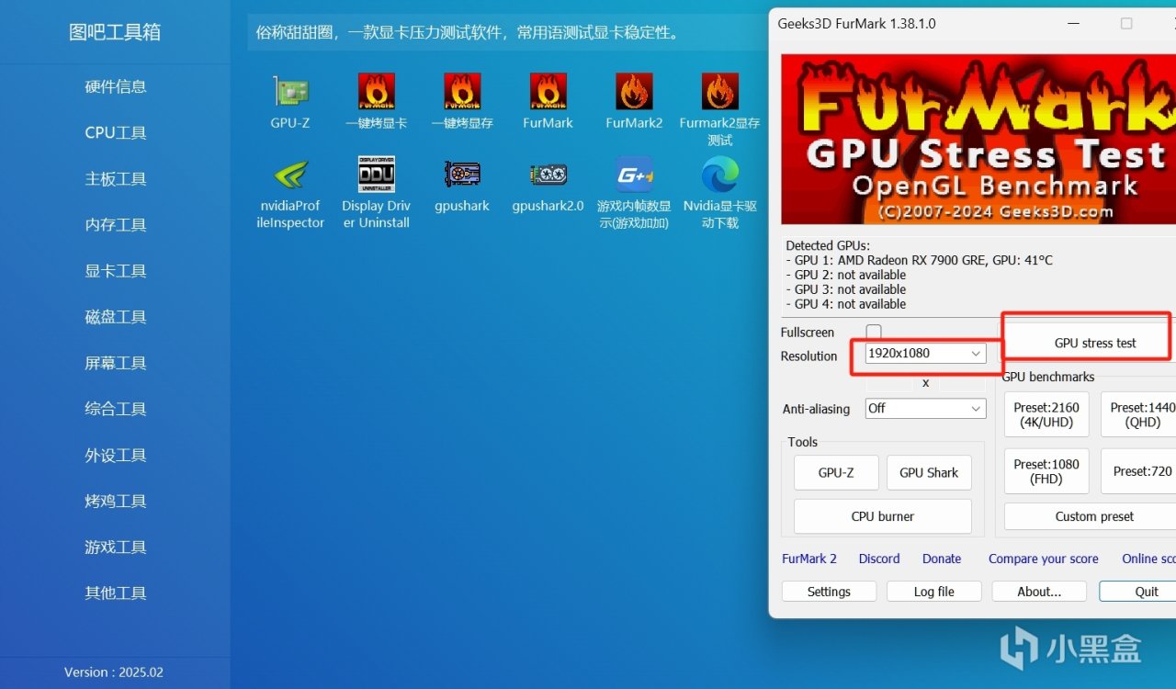Open GPU-Z from FurMark Tools
This screenshot has width=1176, height=689.
[x=836, y=472]
